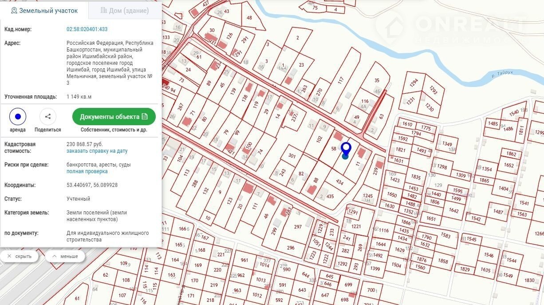Hide the info panel with 'скрыть'
Image resolution: width=544 pixels, height=305 pixels.
tap(19, 256)
